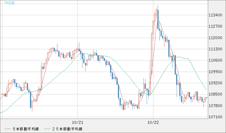Screen dimensions: 226x133
Task: Click the 108500 price axis label
Action: (x=215, y=94)
